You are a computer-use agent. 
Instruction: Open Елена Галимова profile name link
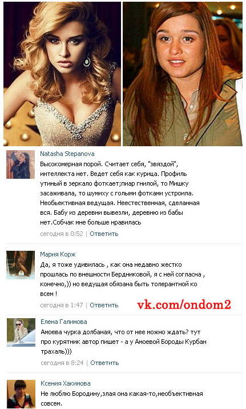click(64, 322)
